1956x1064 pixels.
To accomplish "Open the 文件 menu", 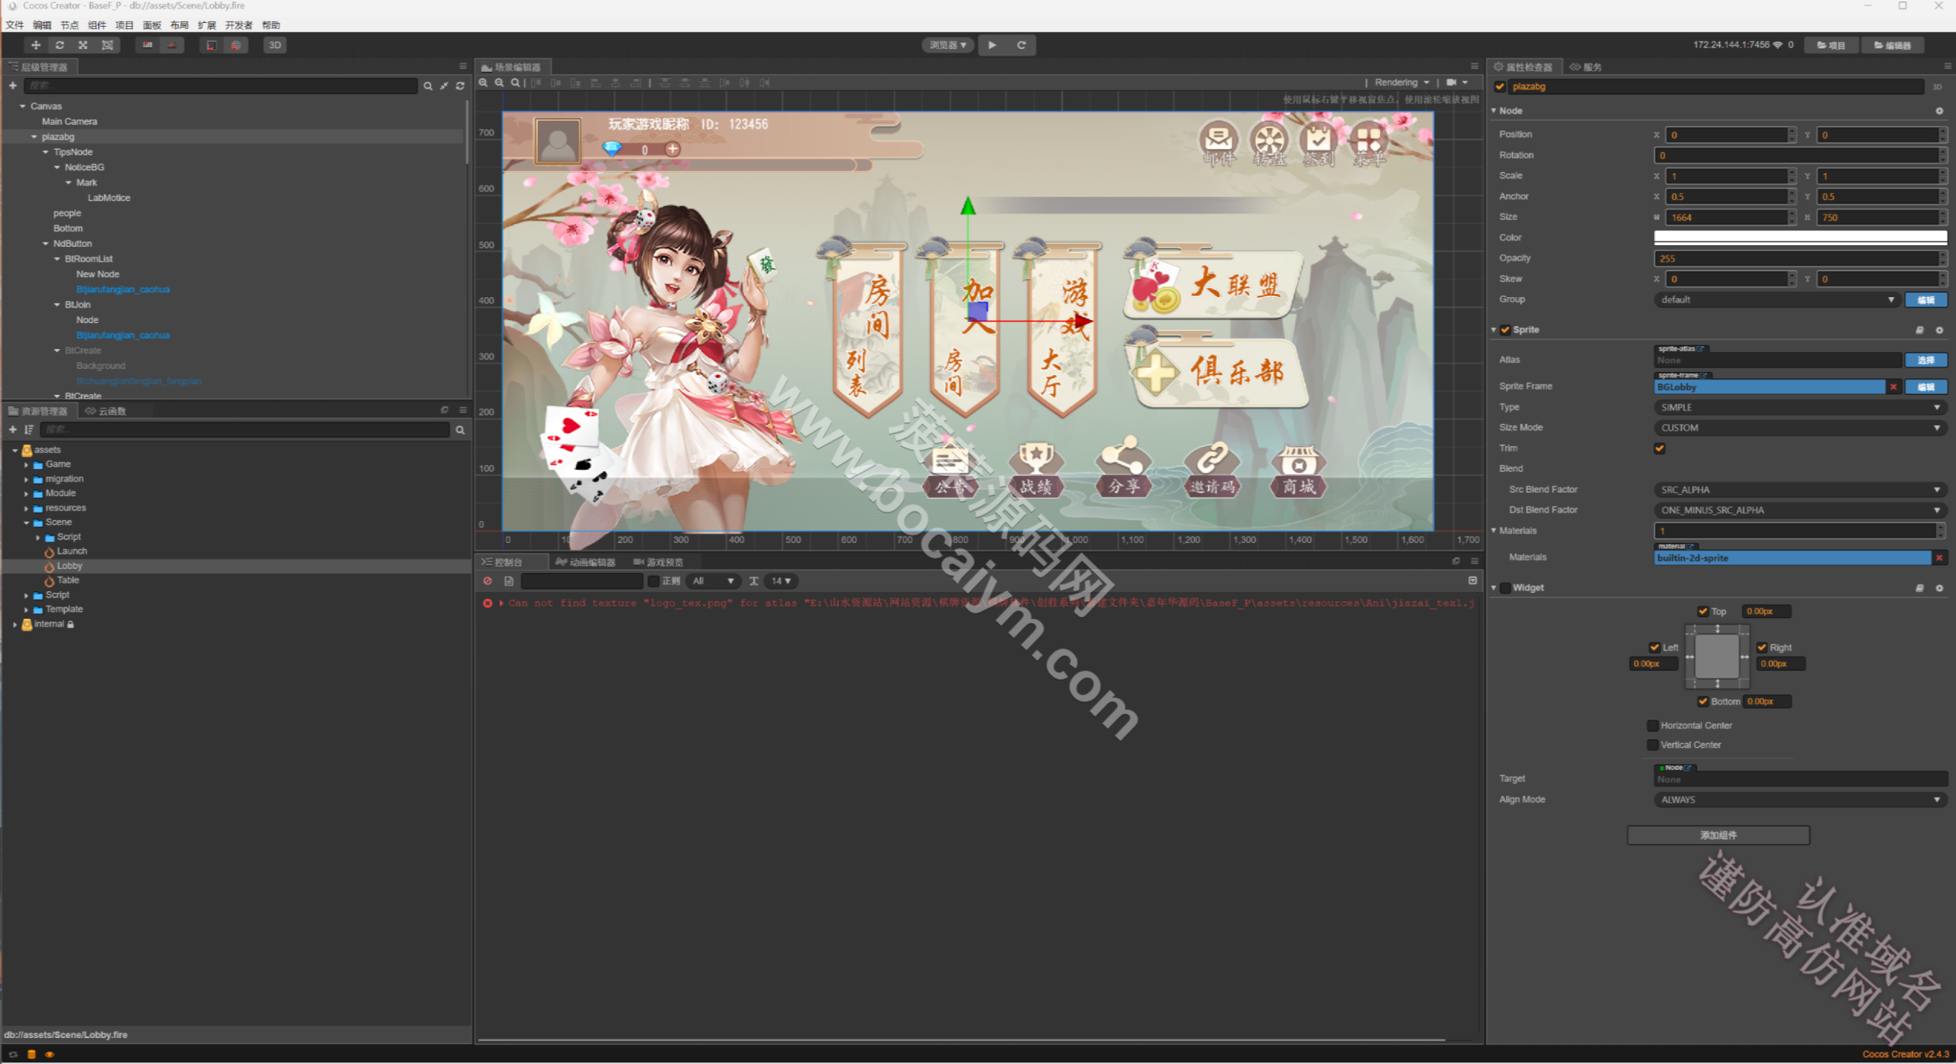I will [x=15, y=25].
